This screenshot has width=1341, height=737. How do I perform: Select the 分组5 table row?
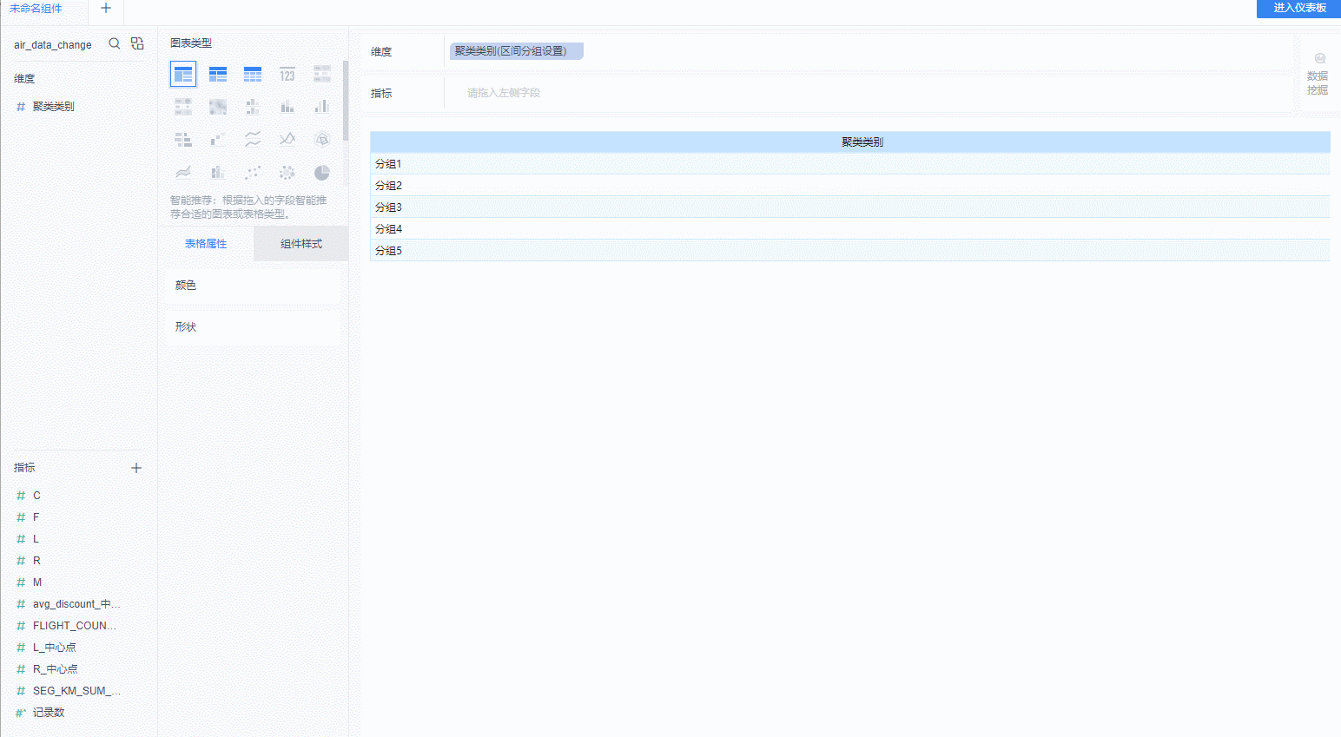(x=850, y=251)
